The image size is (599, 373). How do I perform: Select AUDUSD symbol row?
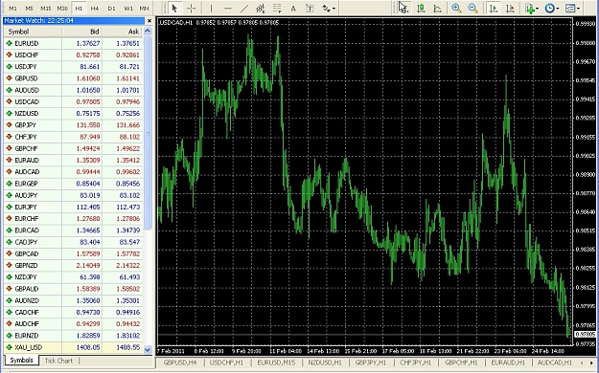74,90
